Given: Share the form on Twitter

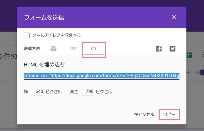Looking at the screenshot, I should point(172,49).
